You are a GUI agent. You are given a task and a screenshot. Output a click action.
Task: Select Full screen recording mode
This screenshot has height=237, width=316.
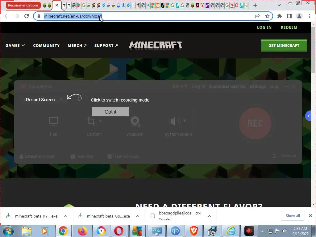pyautogui.click(x=54, y=126)
